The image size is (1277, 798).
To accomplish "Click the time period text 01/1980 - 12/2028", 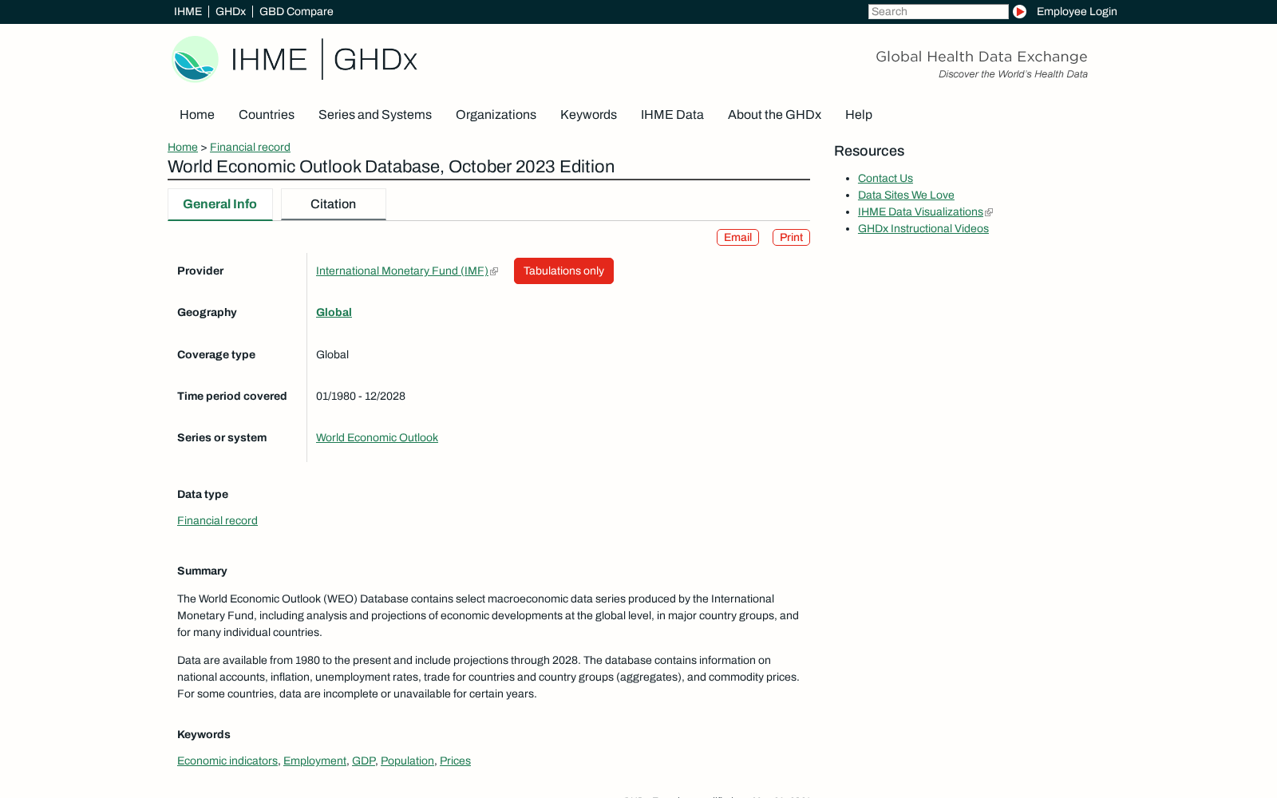I will 361,396.
